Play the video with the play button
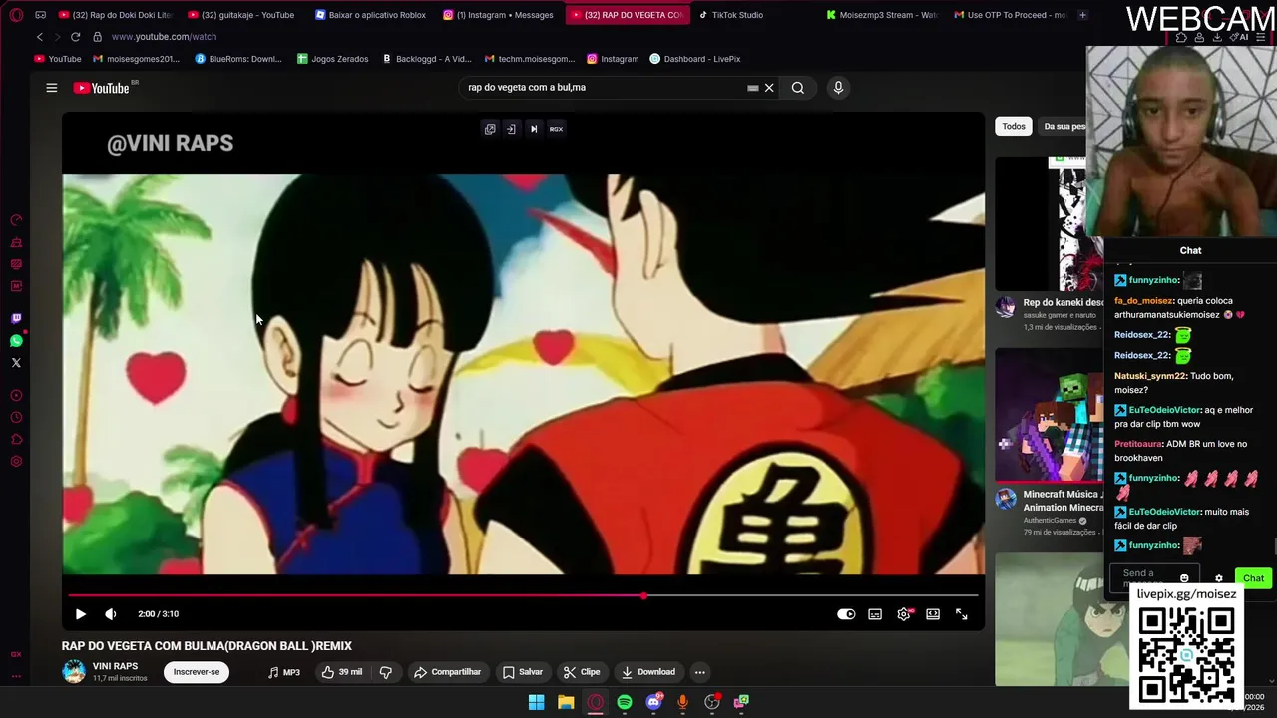 pos(81,614)
